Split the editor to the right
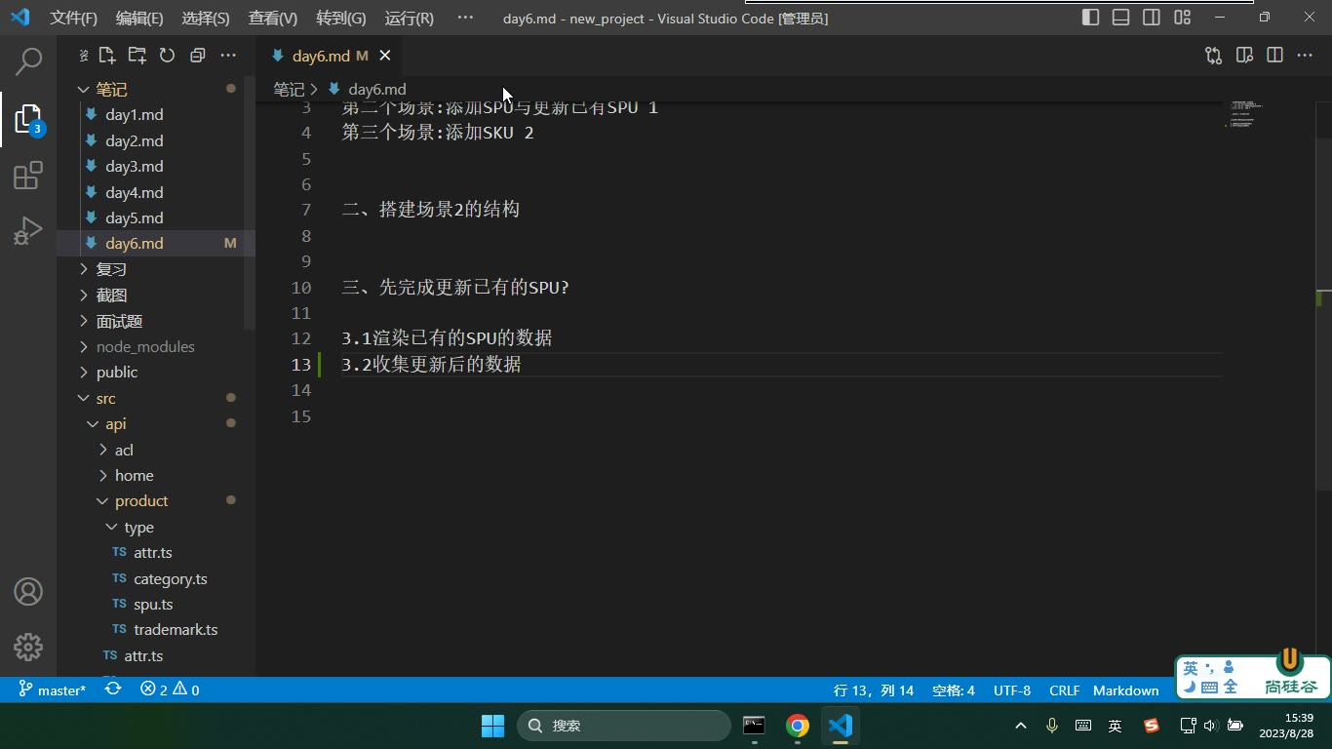The image size is (1332, 749). click(1274, 56)
